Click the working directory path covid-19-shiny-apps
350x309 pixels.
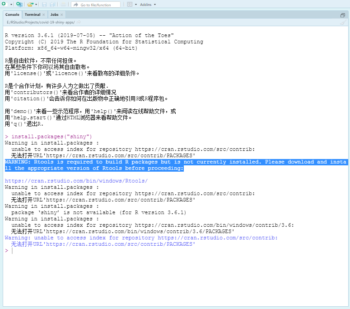(x=41, y=22)
